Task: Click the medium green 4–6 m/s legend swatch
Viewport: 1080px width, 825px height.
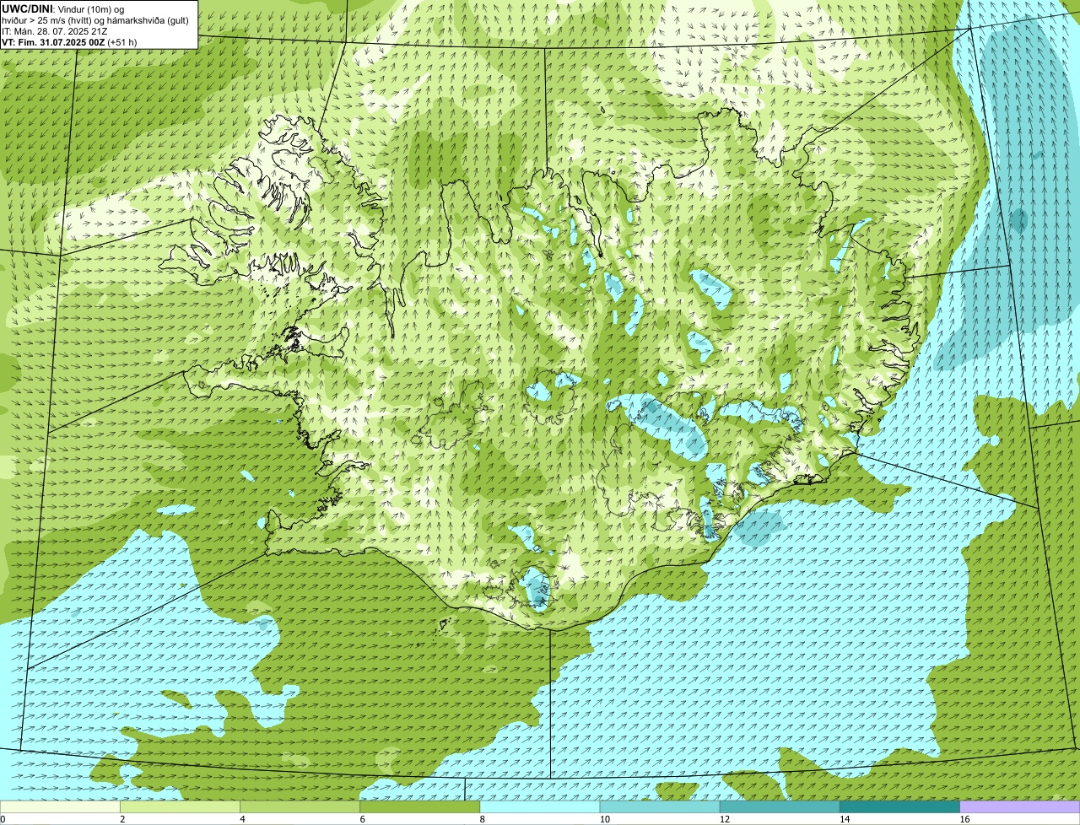Action: coord(300,806)
